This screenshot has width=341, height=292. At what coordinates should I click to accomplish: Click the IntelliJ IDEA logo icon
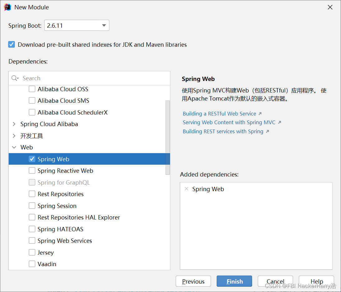pos(7,7)
